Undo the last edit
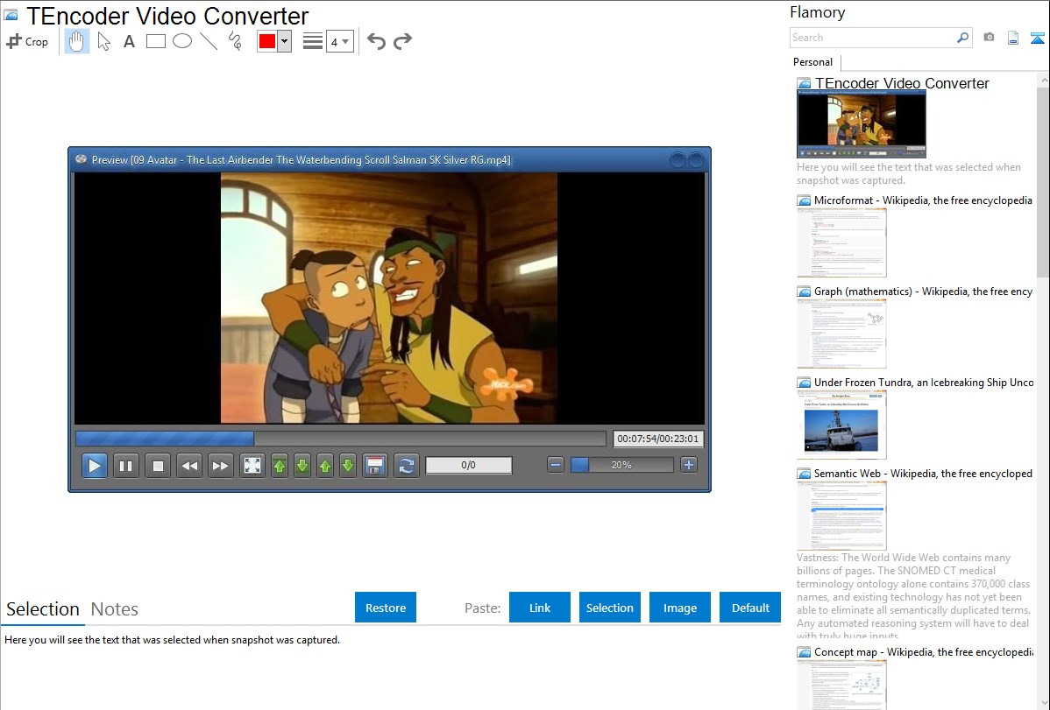Image resolution: width=1050 pixels, height=710 pixels. pos(376,41)
